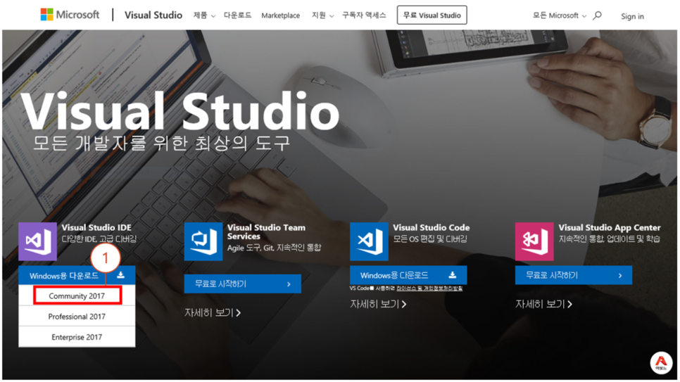Click the purple Visual Studio IDE icon
This screenshot has width=680, height=382.
click(38, 241)
